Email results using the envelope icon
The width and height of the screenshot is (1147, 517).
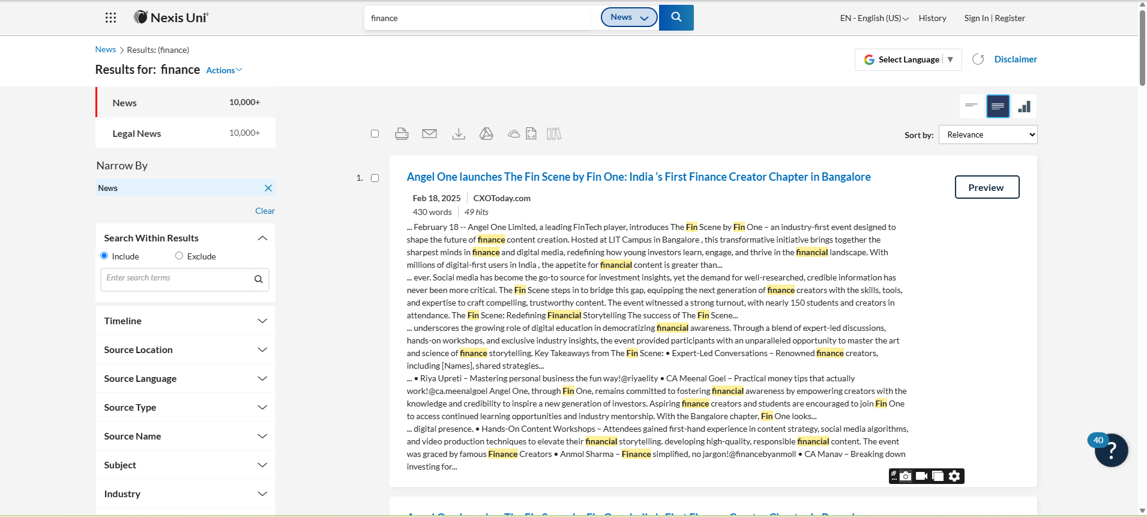point(429,134)
